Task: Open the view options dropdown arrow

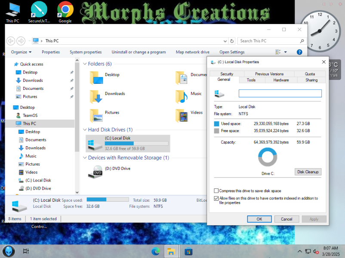Action: click(285, 52)
